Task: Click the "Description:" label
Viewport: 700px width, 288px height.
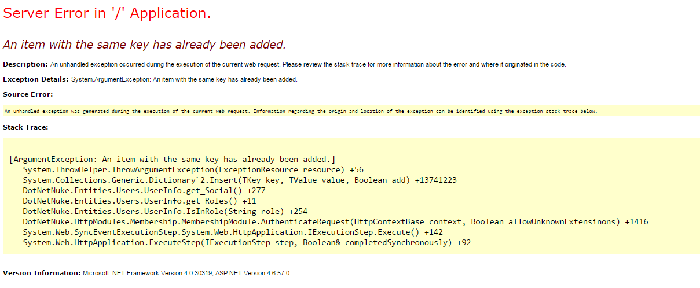Action: point(25,64)
